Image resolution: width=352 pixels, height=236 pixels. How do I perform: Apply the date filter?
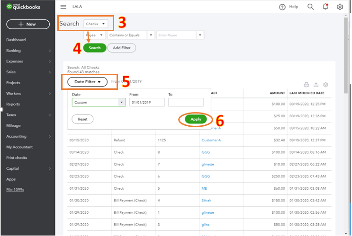(x=196, y=119)
